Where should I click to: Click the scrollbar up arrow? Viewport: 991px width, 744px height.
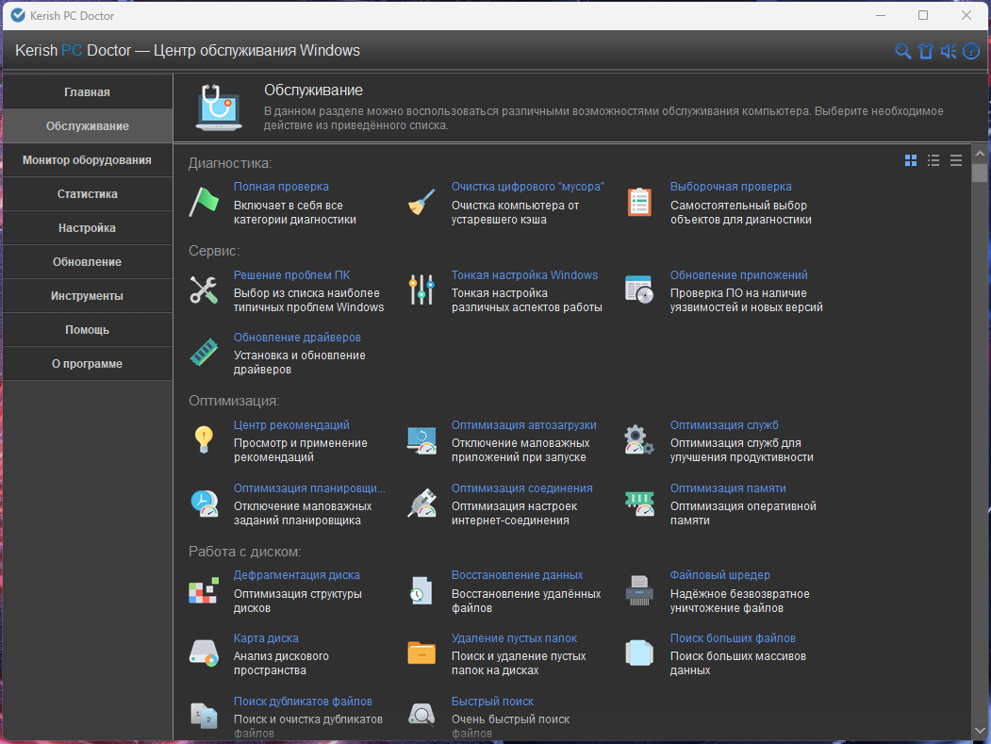point(980,154)
